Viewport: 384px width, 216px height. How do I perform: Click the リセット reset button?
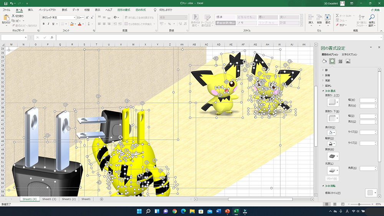332,178
